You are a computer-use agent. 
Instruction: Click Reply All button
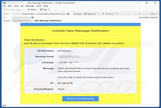point(90,14)
